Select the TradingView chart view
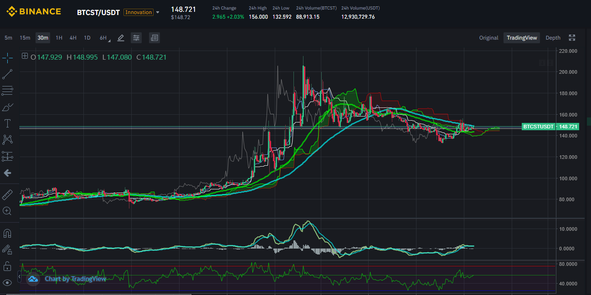Viewport: 591px width, 295px height. 522,38
